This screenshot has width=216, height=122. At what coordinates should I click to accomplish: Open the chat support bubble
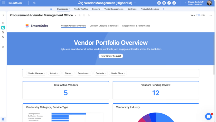209,116
